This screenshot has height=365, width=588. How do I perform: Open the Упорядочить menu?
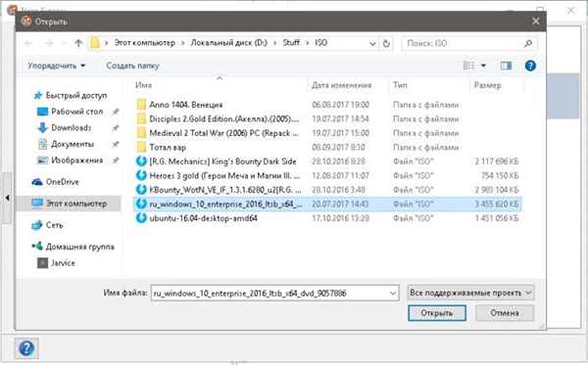[56, 66]
